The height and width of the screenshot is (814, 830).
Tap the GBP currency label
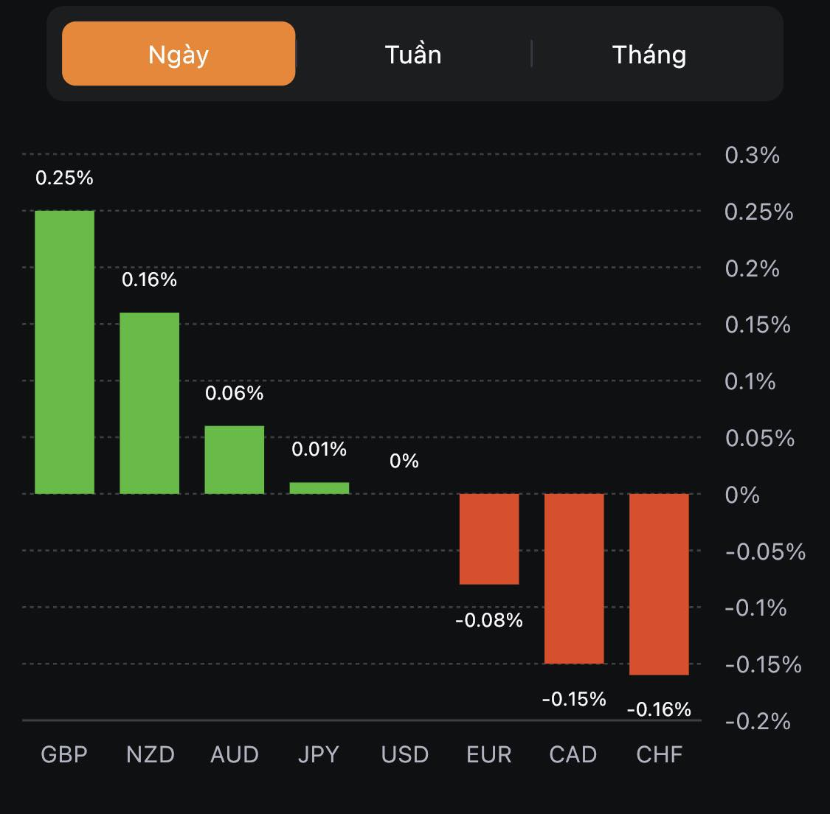64,754
